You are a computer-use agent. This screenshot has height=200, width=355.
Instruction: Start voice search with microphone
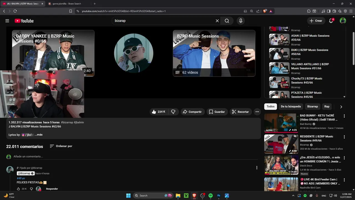(241, 21)
